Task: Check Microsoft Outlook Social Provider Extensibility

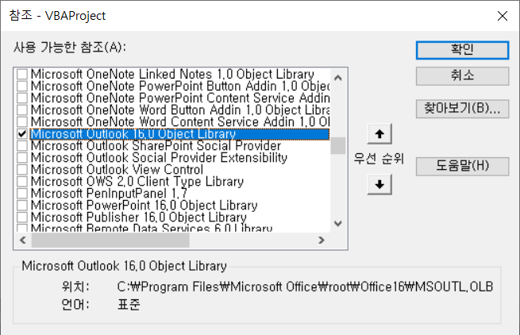Action: 22,157
